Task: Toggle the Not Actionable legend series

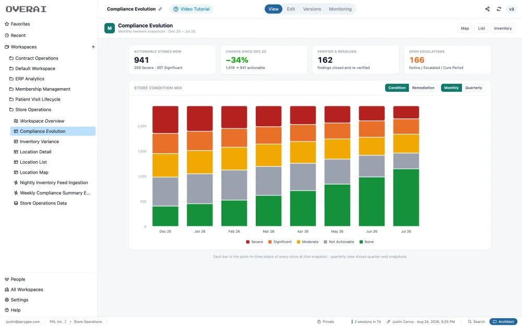Action: click(339, 242)
